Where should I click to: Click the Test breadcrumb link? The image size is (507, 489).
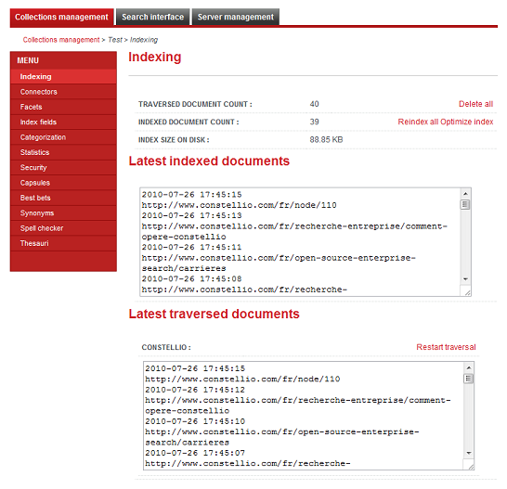pos(115,40)
